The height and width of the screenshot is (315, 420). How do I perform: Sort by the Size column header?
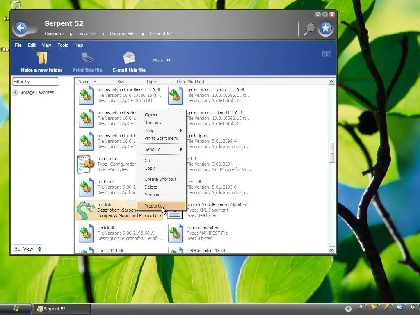click(128, 82)
